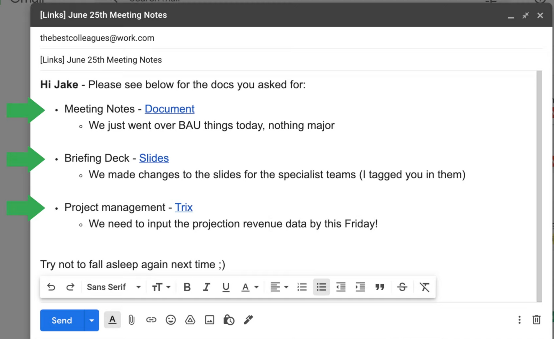Expand the Send options arrow
554x339 pixels.
pos(92,320)
